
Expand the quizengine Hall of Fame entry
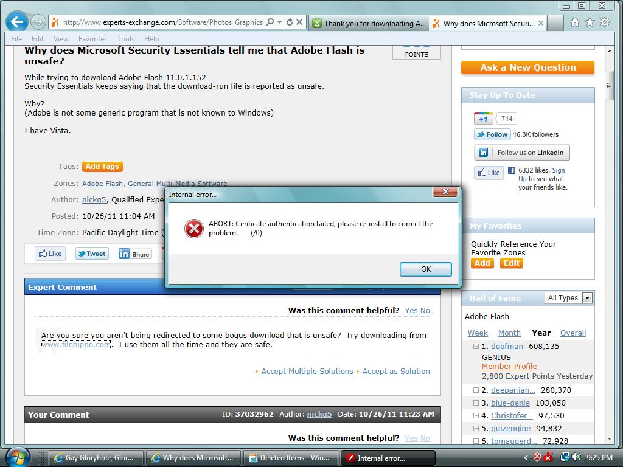[476, 428]
